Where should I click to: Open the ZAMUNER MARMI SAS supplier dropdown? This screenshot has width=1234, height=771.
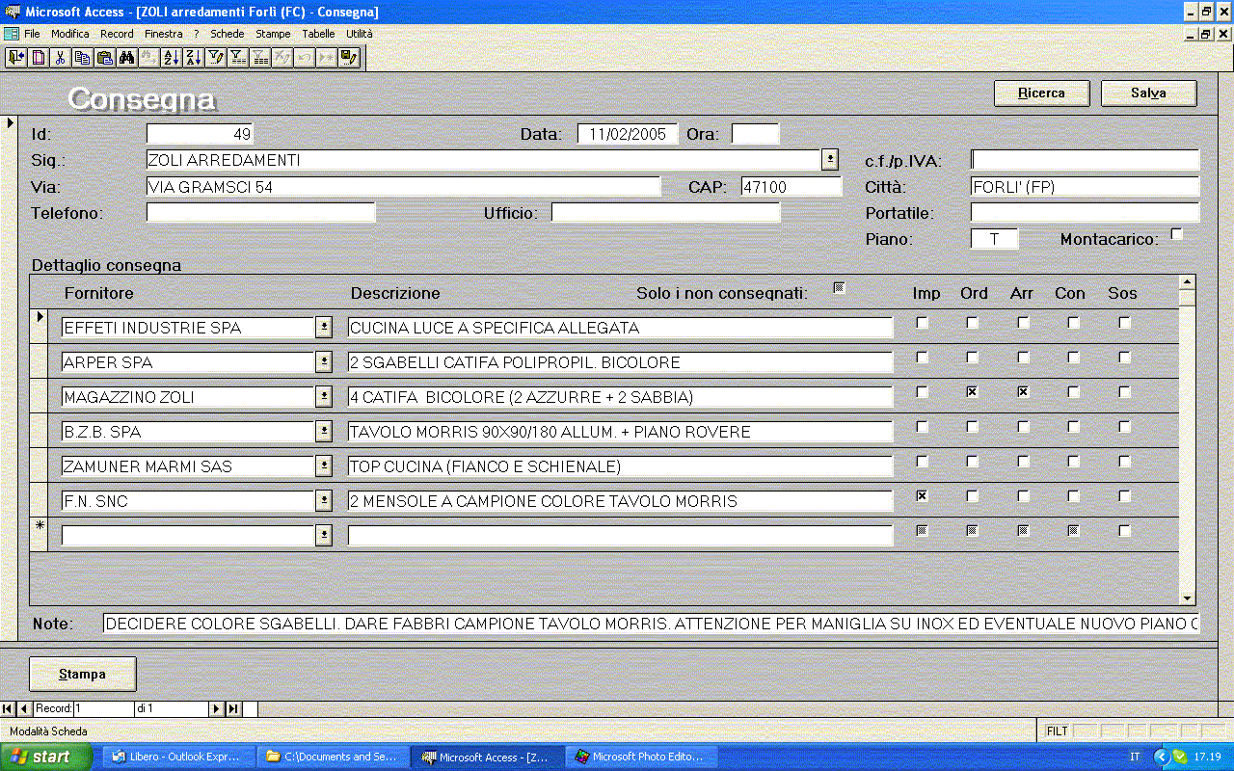click(x=324, y=466)
